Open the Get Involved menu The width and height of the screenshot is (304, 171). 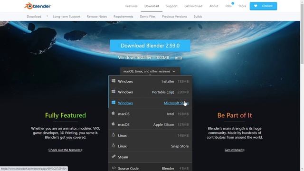click(x=193, y=6)
